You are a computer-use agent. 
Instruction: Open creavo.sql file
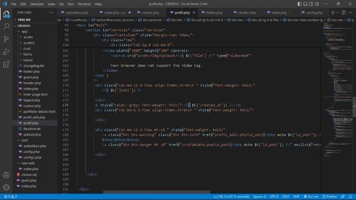(29, 175)
